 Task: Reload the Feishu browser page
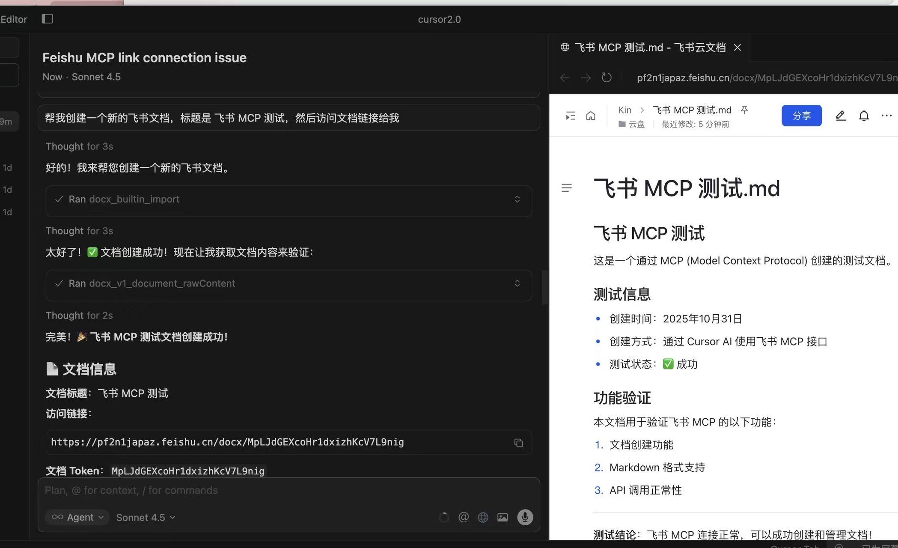607,77
